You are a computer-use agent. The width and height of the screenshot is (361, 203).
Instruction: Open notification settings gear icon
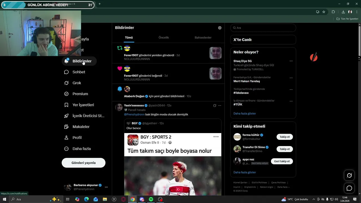(x=220, y=28)
